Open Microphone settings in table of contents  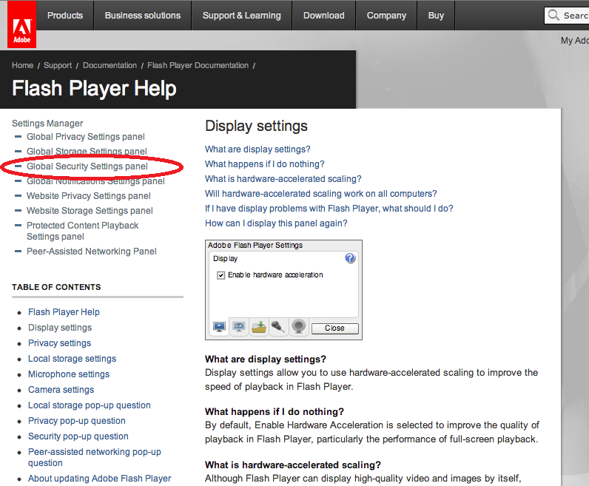point(69,374)
